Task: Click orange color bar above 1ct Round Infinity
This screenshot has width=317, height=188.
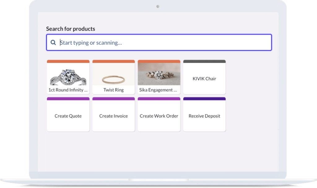Action: 68,61
